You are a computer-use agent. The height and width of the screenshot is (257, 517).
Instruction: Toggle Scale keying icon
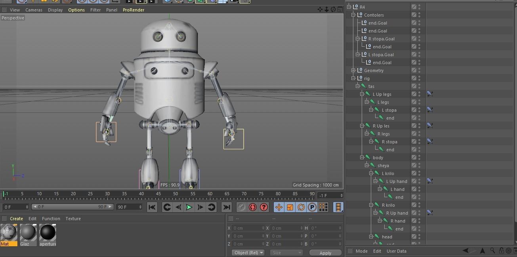290,207
